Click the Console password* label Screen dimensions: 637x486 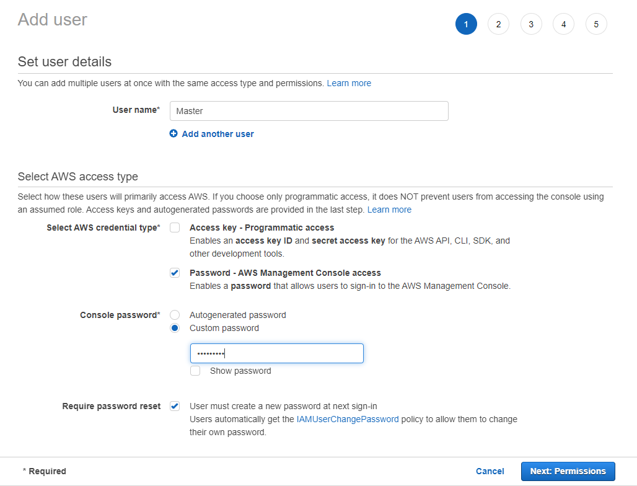tap(120, 315)
